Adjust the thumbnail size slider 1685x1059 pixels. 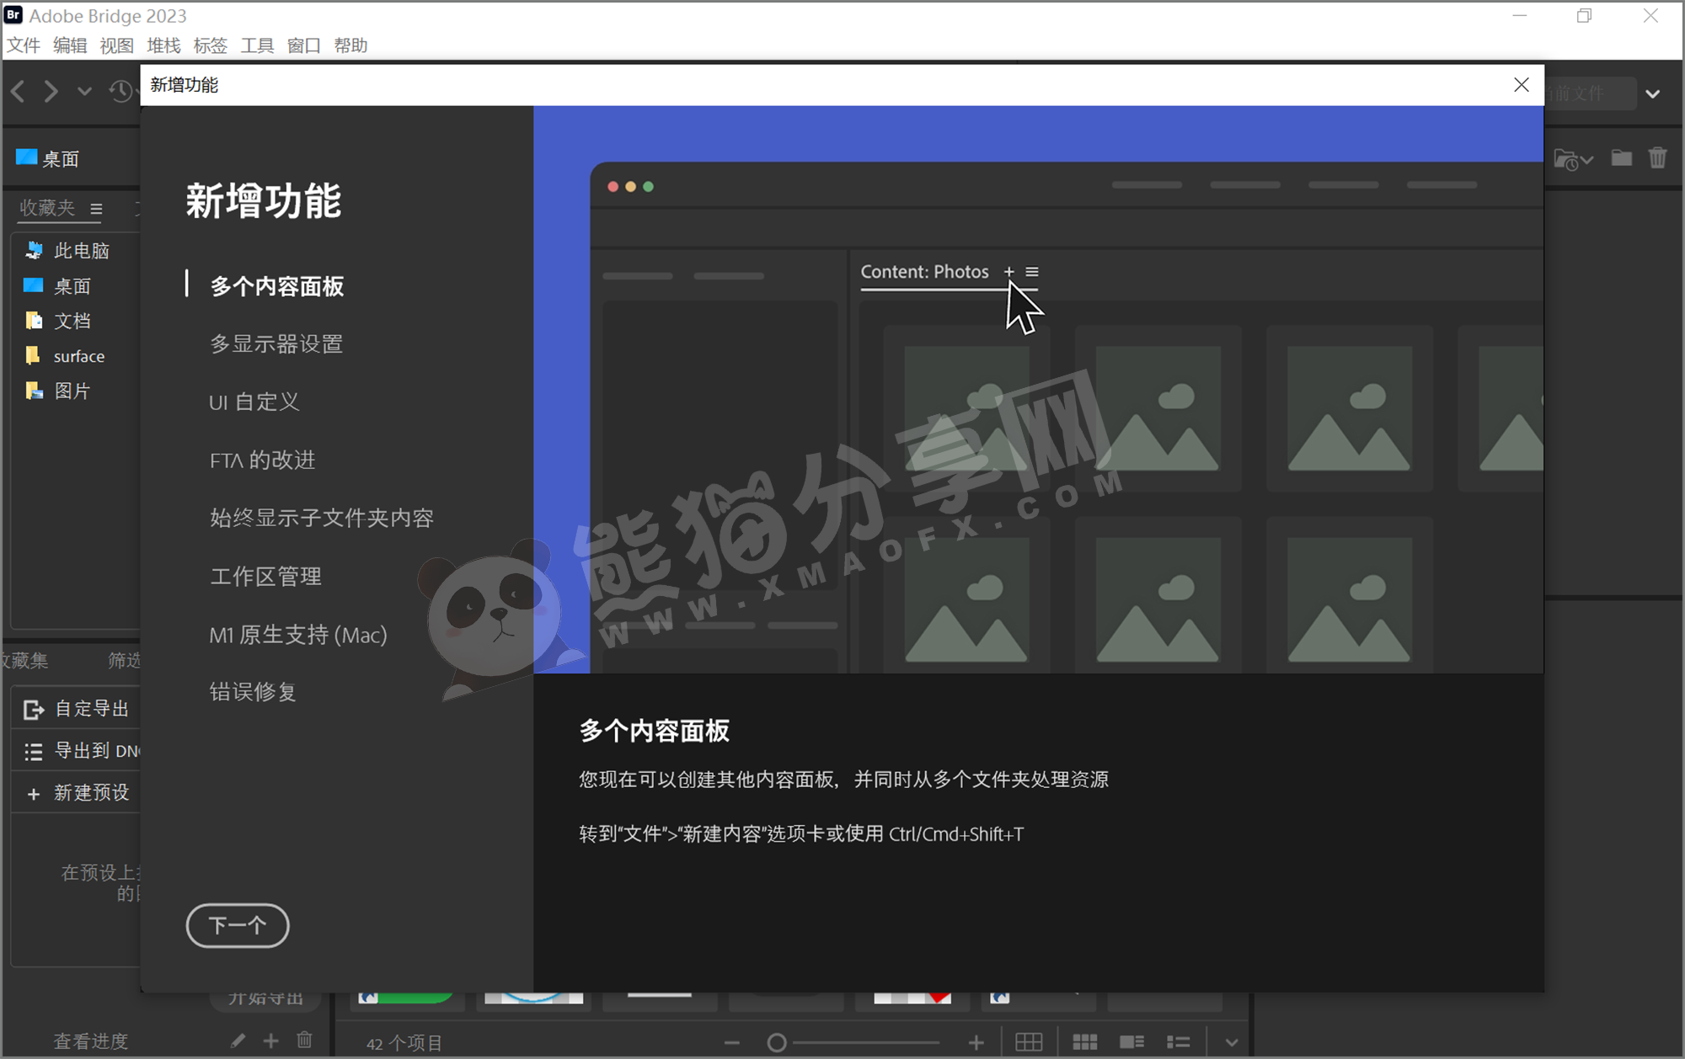tap(776, 1040)
